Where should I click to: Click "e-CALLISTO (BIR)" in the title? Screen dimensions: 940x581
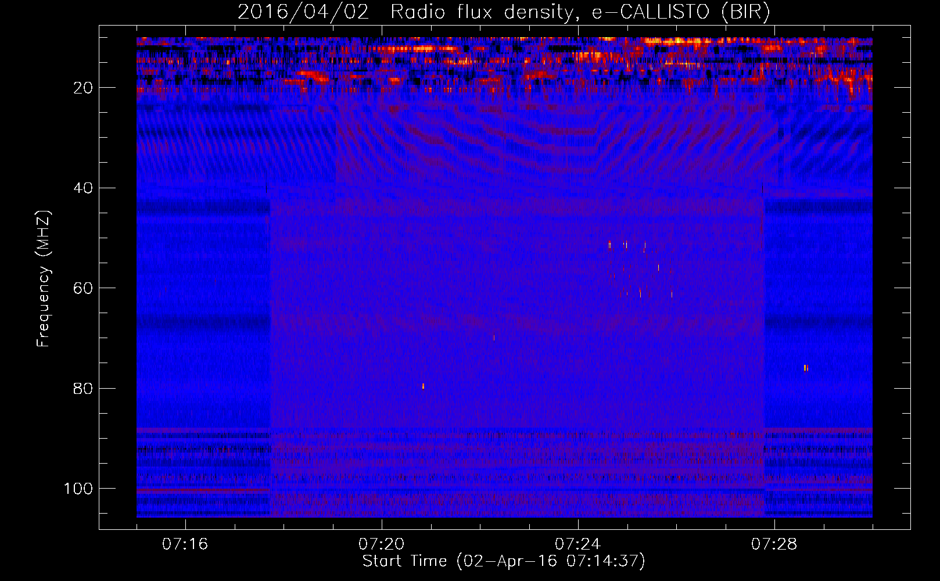pos(680,12)
